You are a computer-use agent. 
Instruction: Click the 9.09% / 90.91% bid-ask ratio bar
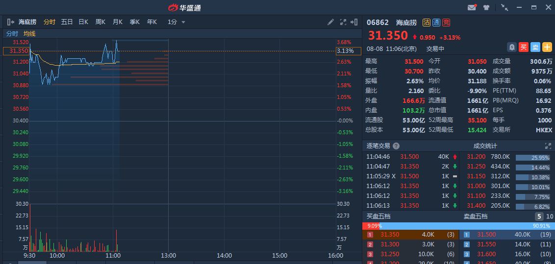(458, 226)
